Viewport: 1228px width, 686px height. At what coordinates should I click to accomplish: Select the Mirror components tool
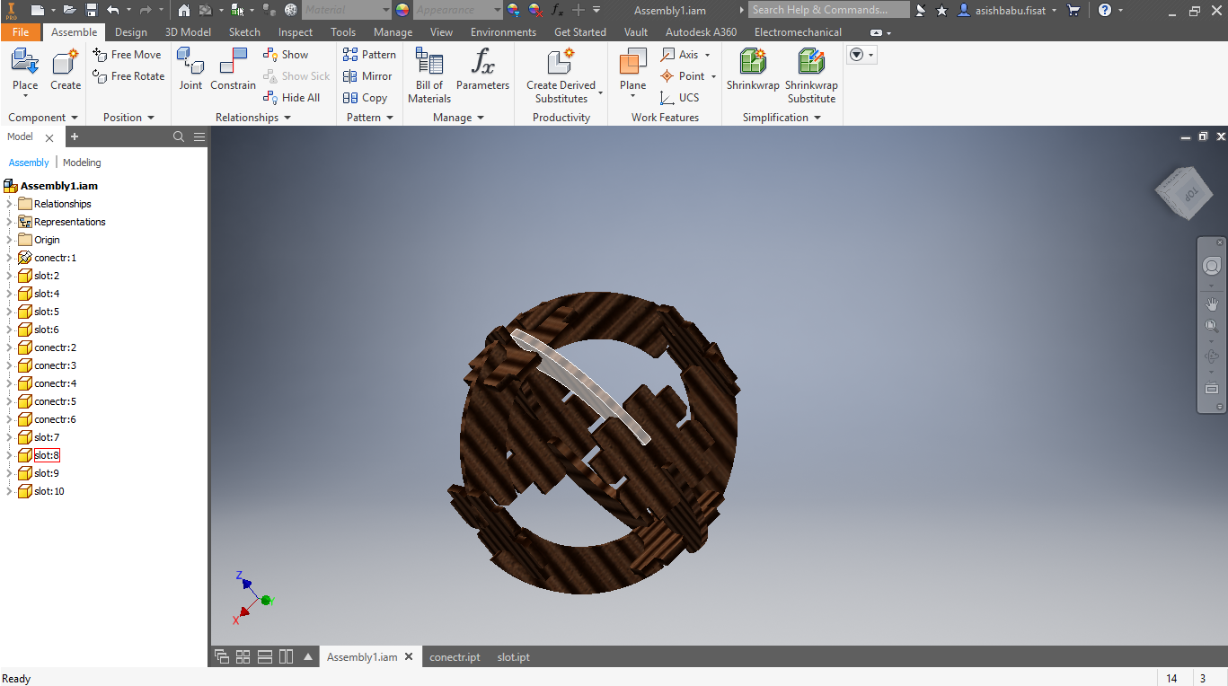(367, 76)
